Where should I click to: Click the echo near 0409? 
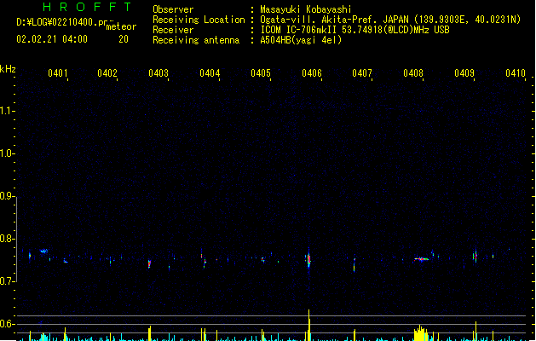(475, 256)
